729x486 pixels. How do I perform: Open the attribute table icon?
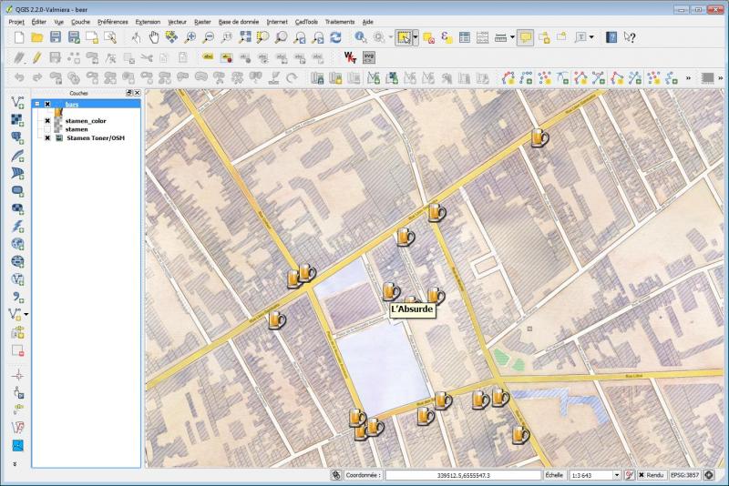pyautogui.click(x=464, y=37)
